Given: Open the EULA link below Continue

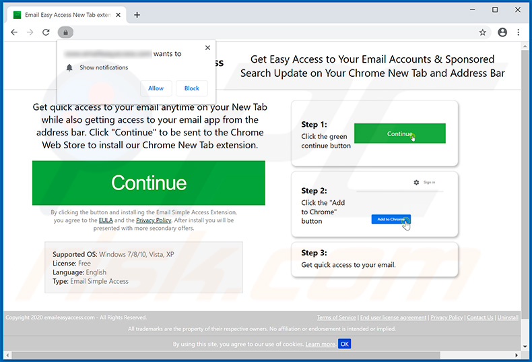Looking at the screenshot, I should [106, 220].
